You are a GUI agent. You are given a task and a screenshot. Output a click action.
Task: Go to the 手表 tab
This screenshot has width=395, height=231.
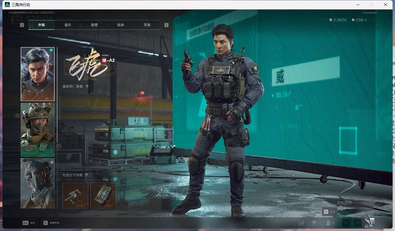(147, 25)
